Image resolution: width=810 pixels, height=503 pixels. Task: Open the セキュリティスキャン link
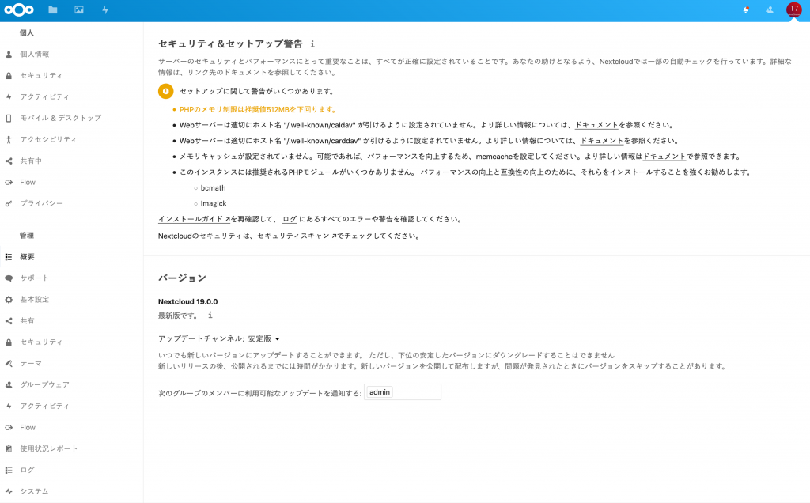297,236
